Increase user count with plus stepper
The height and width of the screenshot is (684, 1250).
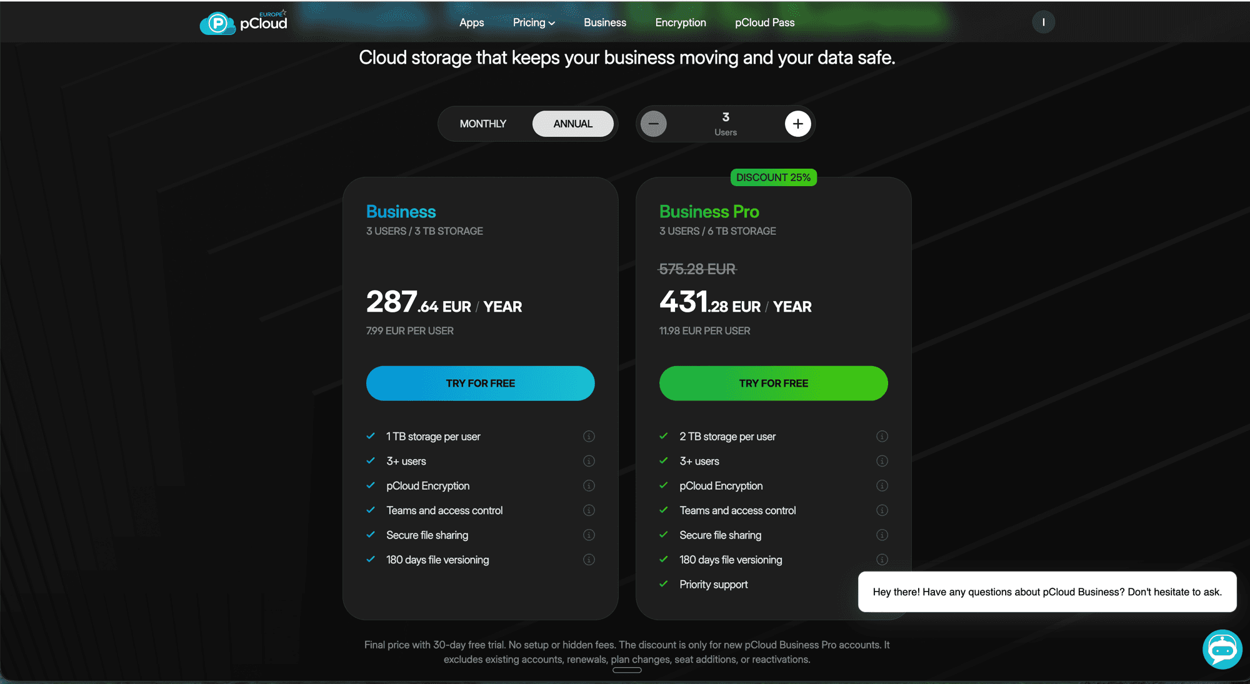click(797, 123)
